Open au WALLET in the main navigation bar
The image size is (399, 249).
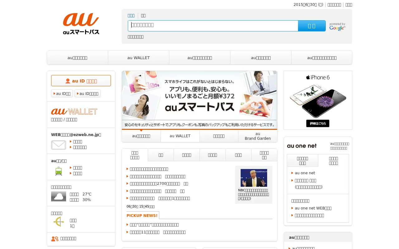click(x=138, y=58)
